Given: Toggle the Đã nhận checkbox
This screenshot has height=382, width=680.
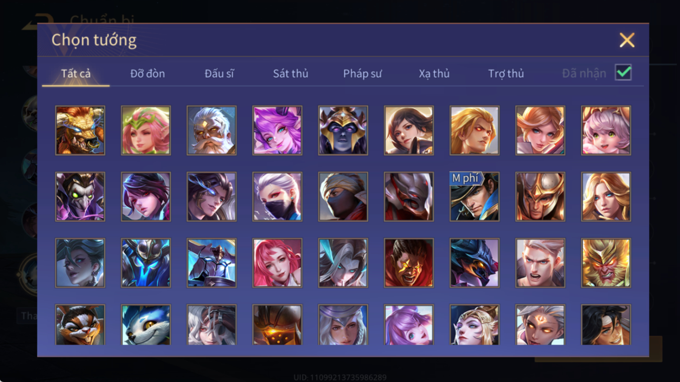Looking at the screenshot, I should [x=624, y=73].
